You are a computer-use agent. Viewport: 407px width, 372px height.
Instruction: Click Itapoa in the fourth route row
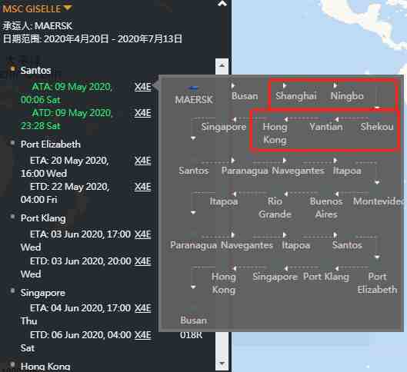pyautogui.click(x=224, y=201)
